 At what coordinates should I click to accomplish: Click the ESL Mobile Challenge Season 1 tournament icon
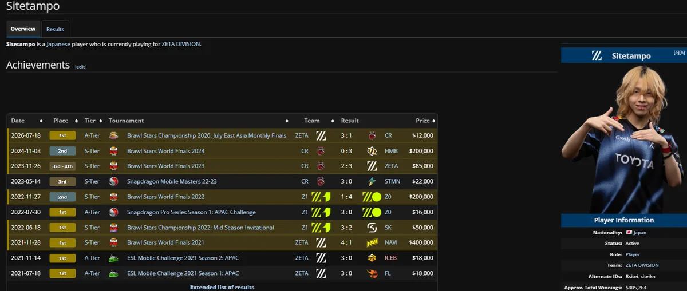click(113, 273)
